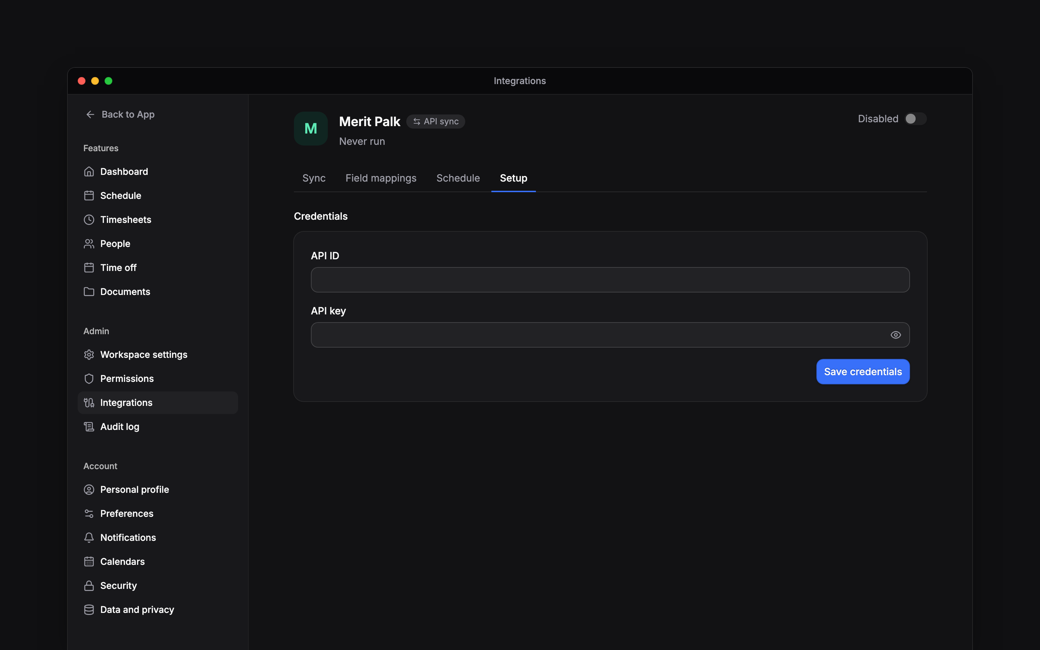This screenshot has width=1040, height=650.
Task: Click the yellow minimize window button
Action: (95, 81)
